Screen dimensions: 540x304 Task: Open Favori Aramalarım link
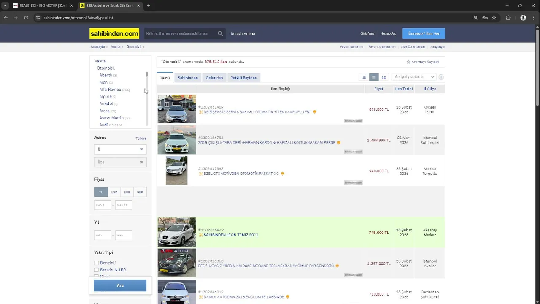[x=382, y=47]
